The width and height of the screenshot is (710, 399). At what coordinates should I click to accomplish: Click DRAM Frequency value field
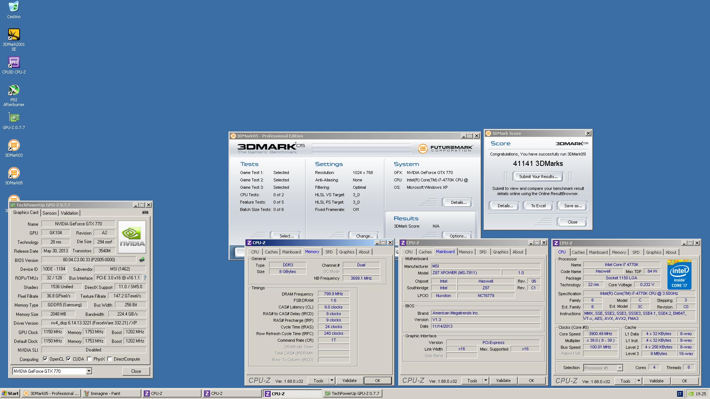click(334, 294)
